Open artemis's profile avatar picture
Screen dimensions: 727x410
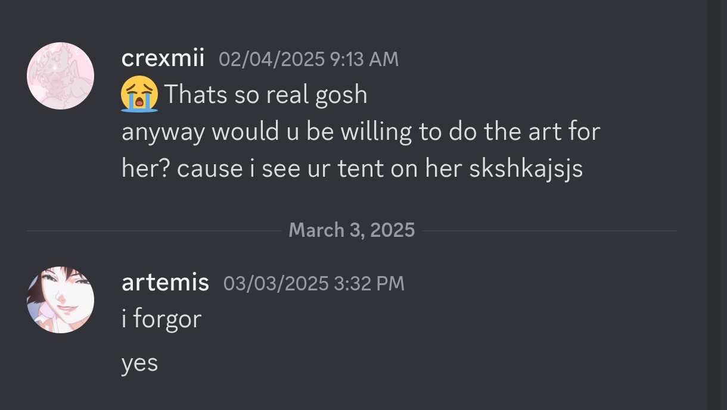coord(60,300)
